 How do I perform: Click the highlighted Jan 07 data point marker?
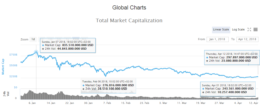point(36,52)
